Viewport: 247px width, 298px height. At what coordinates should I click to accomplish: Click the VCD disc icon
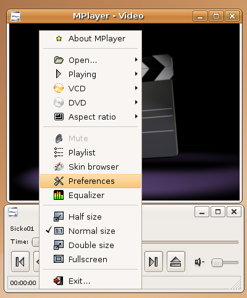(x=59, y=88)
